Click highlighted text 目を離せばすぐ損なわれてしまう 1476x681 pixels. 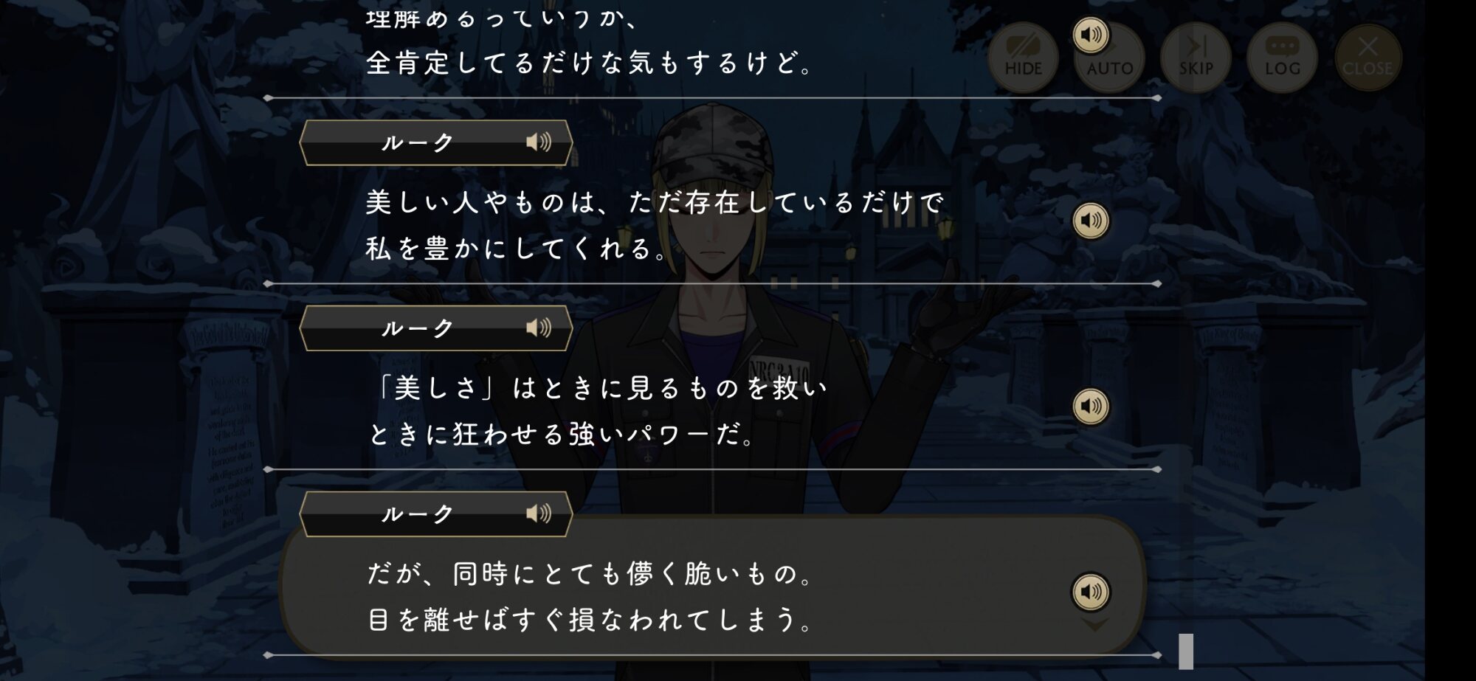click(590, 620)
